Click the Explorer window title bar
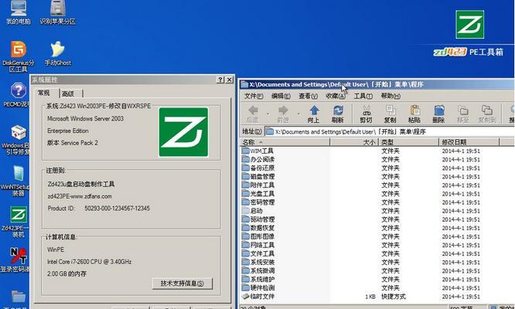Viewport: 515px width, 309px height. [377, 84]
